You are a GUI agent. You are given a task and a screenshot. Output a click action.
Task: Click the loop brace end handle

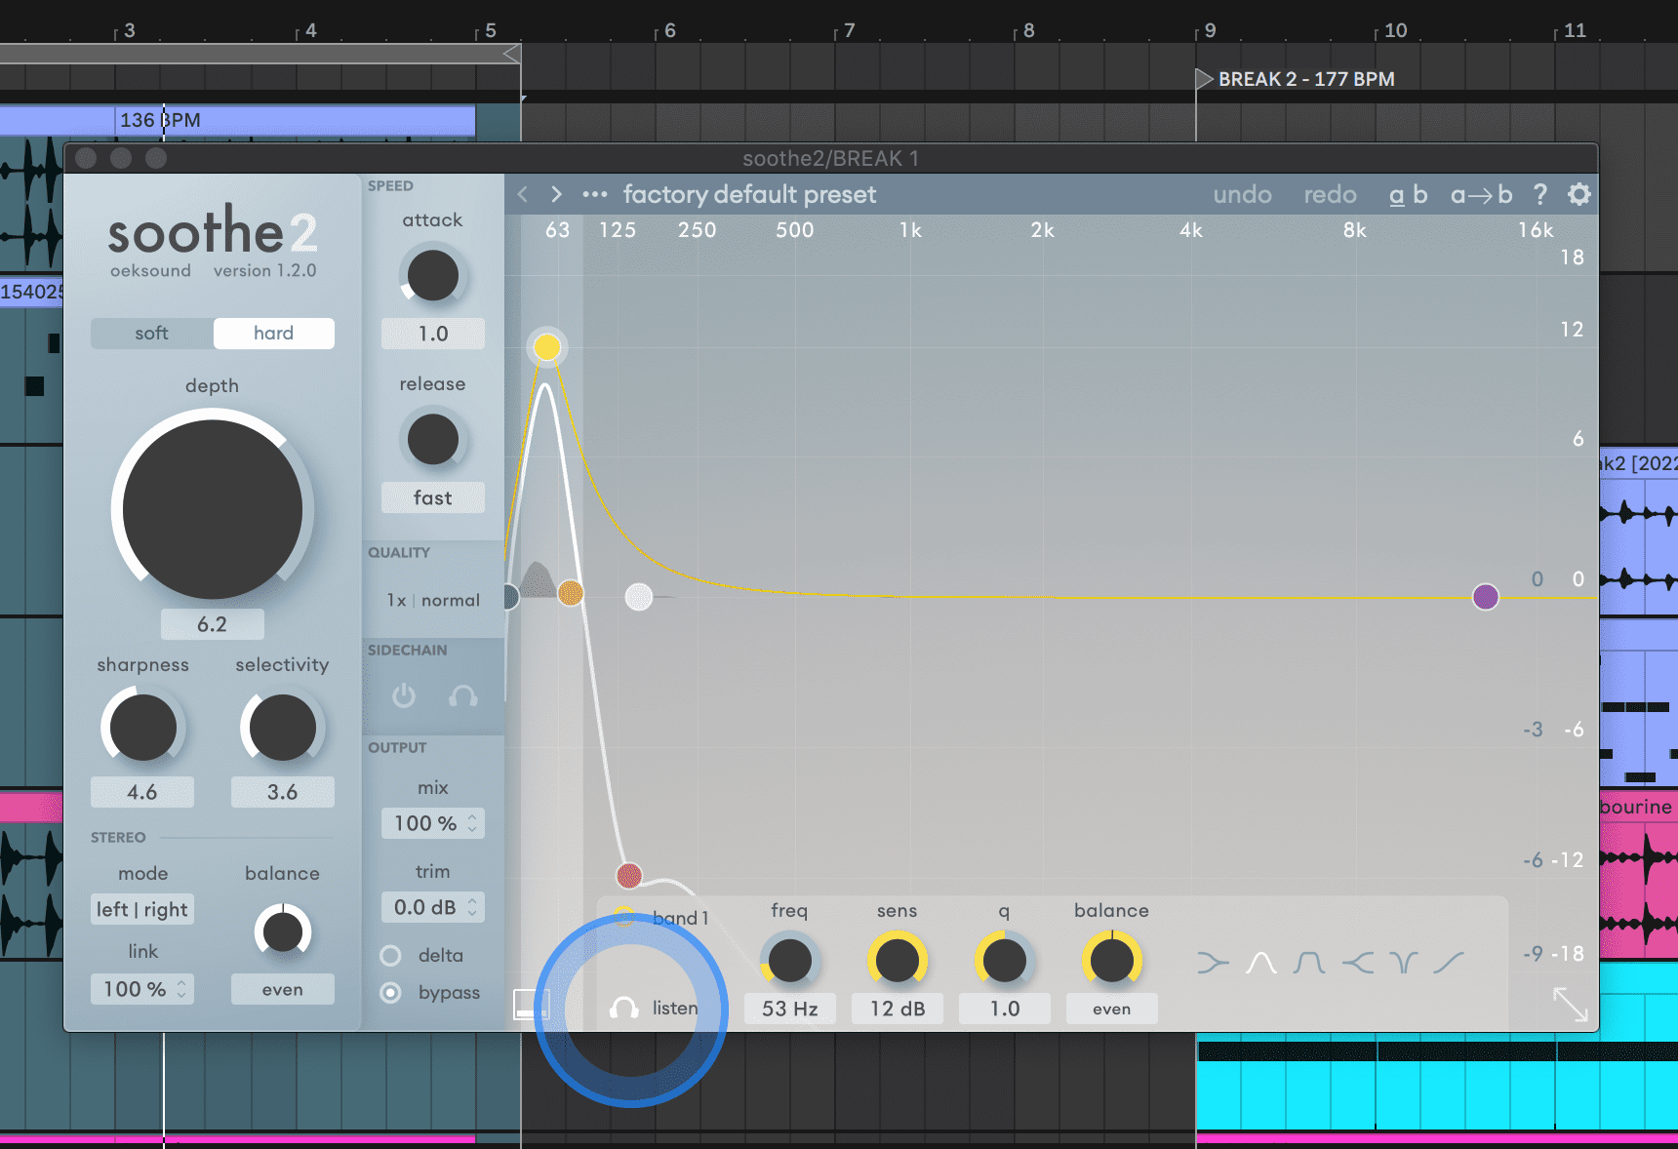click(x=512, y=54)
